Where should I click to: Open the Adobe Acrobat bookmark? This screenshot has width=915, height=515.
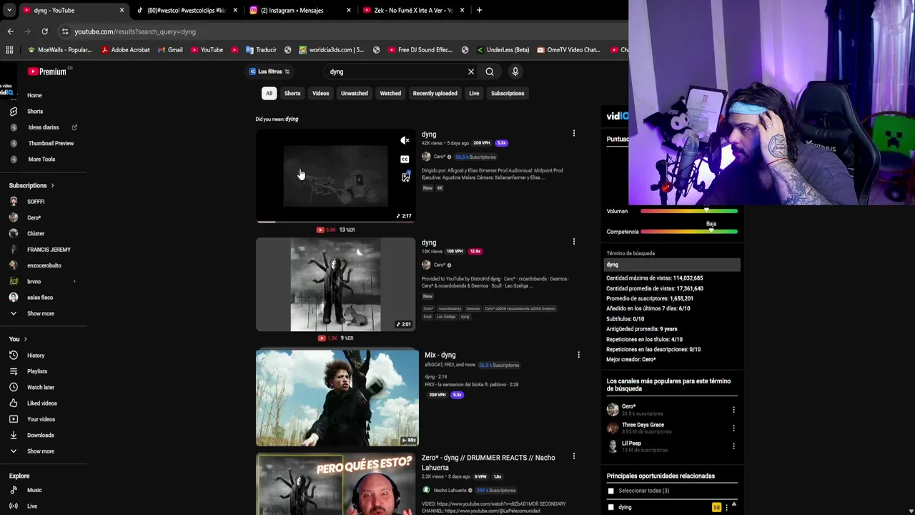[125, 50]
